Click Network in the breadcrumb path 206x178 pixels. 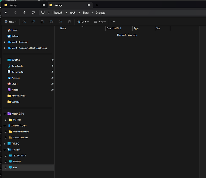(x=57, y=12)
